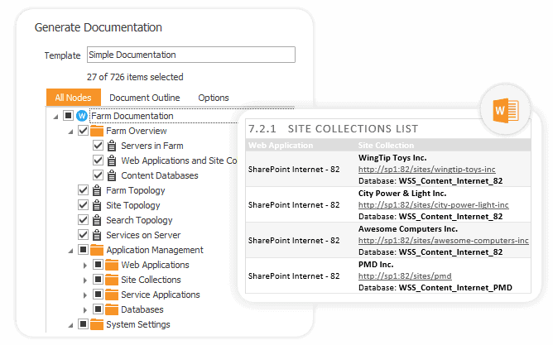The height and width of the screenshot is (345, 553).
Task: Open the wingtip-toys-inc site link
Action: pos(426,170)
